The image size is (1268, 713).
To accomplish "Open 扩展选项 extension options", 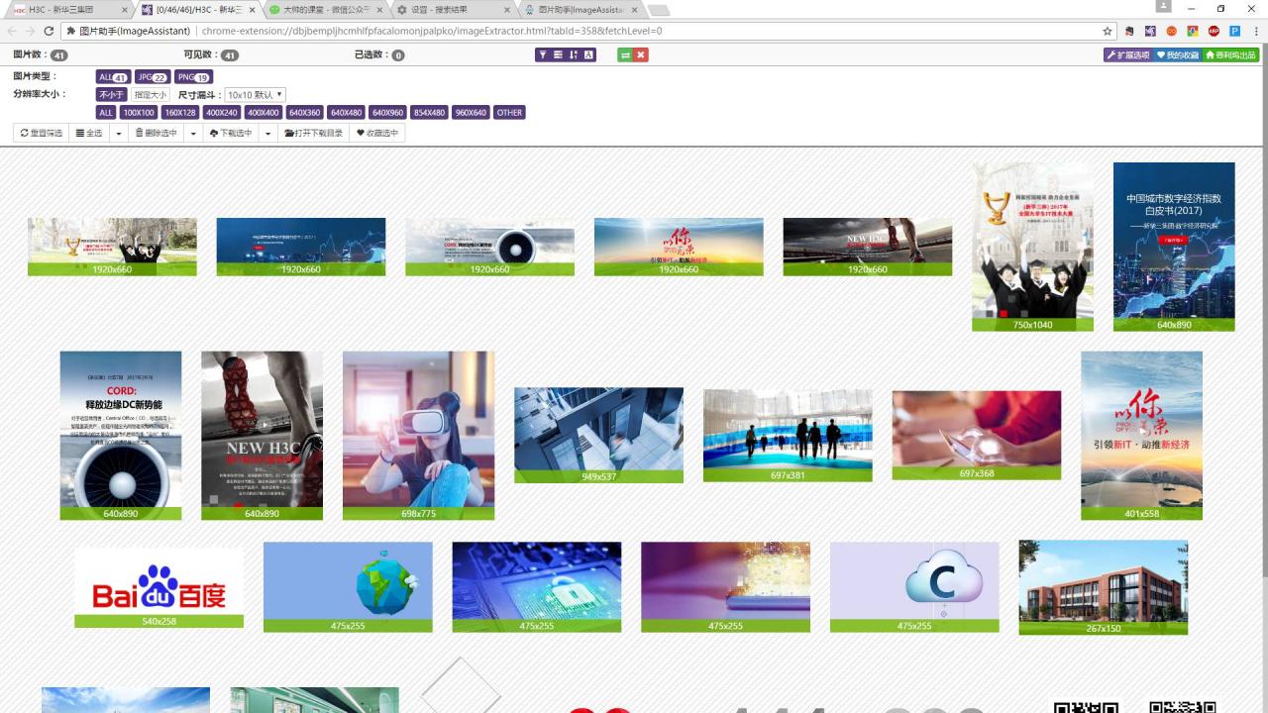I will tap(1127, 54).
